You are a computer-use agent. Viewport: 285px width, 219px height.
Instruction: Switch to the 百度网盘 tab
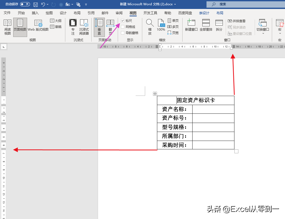coord(185,13)
